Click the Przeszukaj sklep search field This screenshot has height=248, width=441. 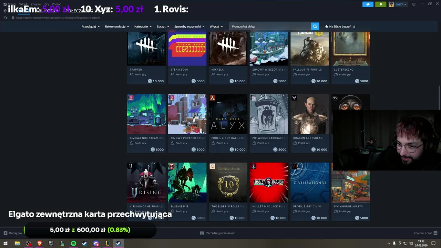[270, 26]
